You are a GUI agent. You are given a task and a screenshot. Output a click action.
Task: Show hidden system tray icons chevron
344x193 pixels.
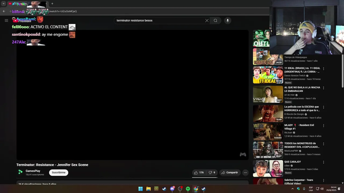tap(293, 189)
